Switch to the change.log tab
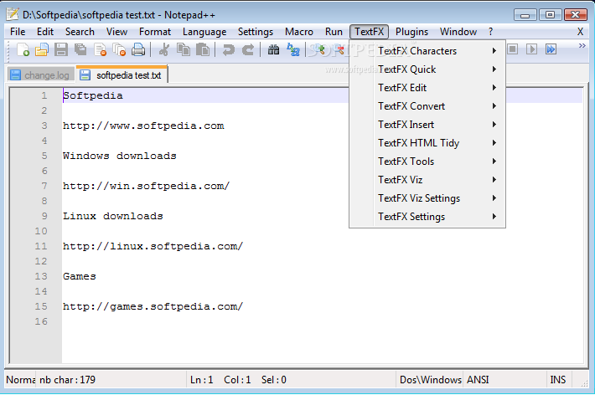 [x=40, y=75]
